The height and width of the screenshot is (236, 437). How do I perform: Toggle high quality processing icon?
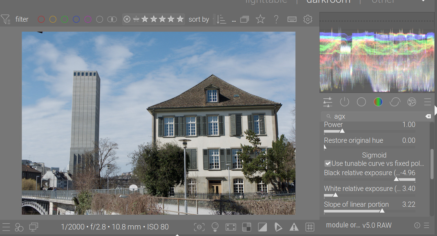click(231, 227)
